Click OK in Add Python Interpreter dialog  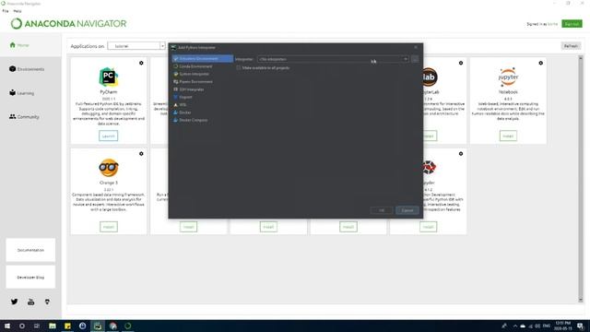pyautogui.click(x=382, y=210)
